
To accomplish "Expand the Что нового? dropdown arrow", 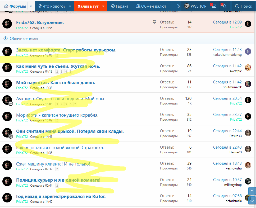I will point(70,6).
